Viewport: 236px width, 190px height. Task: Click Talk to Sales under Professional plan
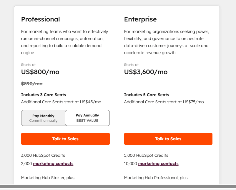tap(65, 139)
